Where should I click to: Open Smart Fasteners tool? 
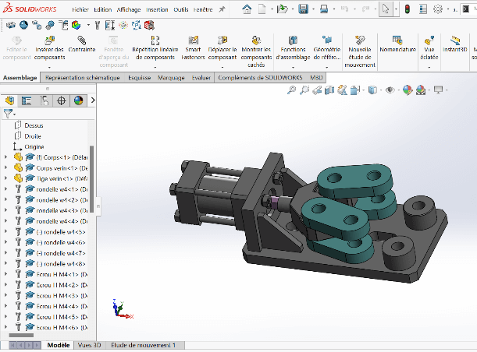[192, 48]
